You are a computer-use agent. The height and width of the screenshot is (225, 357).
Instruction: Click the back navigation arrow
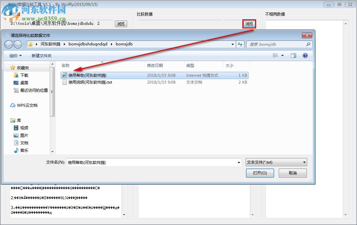pyautogui.click(x=9, y=44)
